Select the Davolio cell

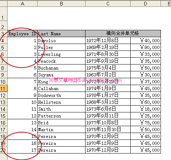[x=61, y=40]
